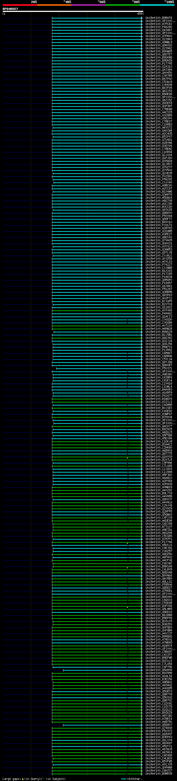Viewport: 177px width, 781px height.
Task: Open hit UniRef100_B4WS29
Action: pos(158,332)
